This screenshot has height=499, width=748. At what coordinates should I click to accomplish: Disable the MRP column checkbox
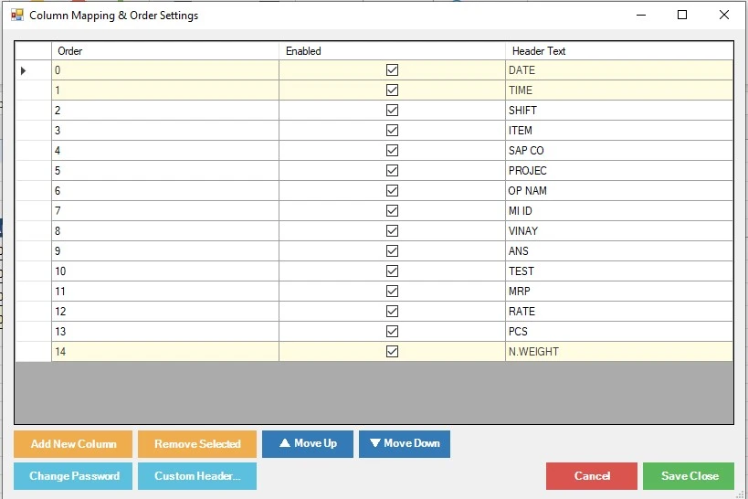(392, 292)
